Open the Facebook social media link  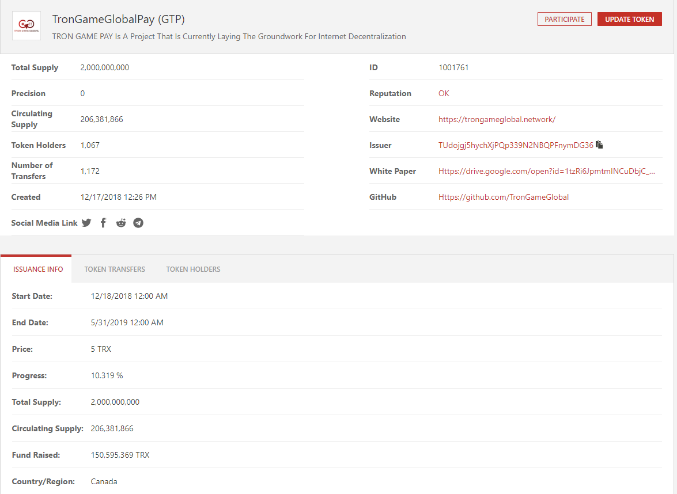[x=103, y=223]
